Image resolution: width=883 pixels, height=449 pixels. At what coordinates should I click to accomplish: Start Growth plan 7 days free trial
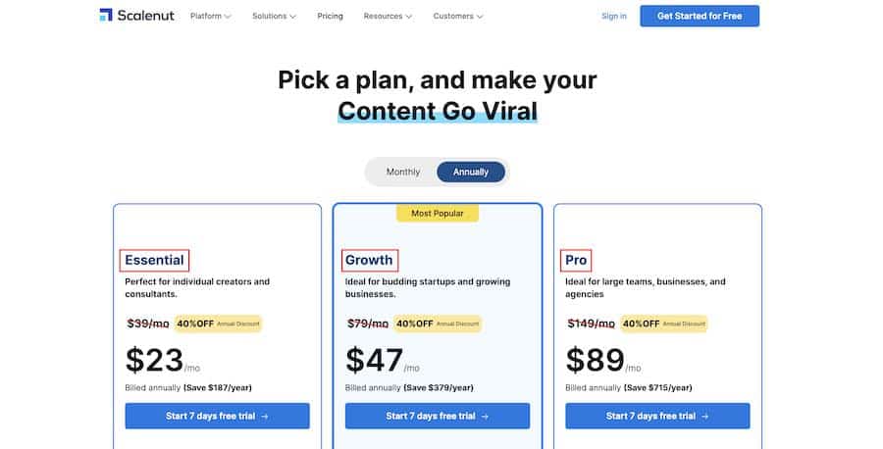point(438,416)
